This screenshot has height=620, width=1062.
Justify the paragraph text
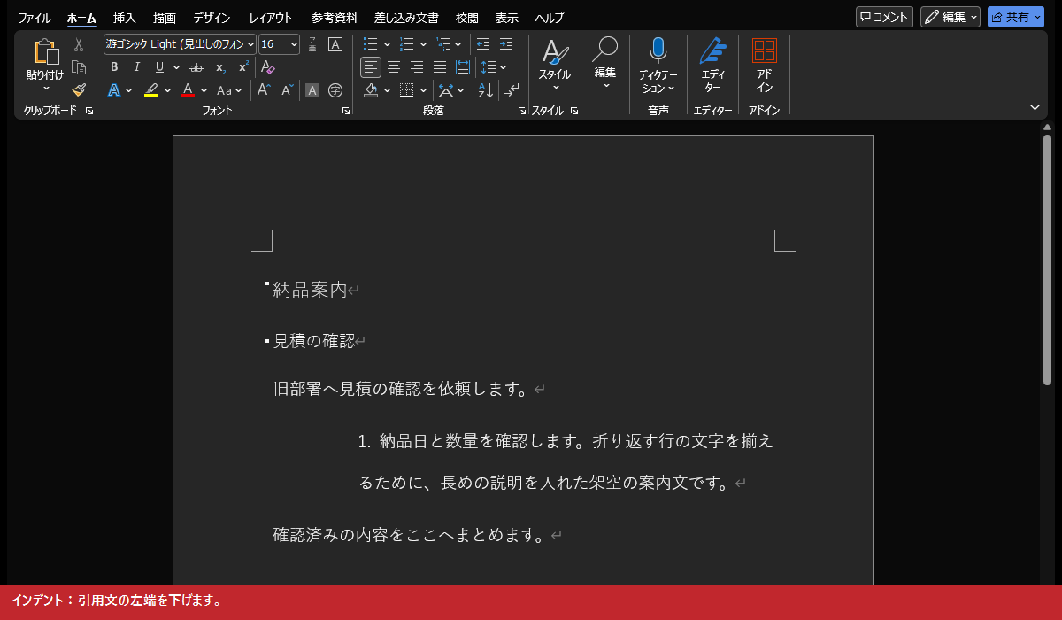click(x=440, y=67)
